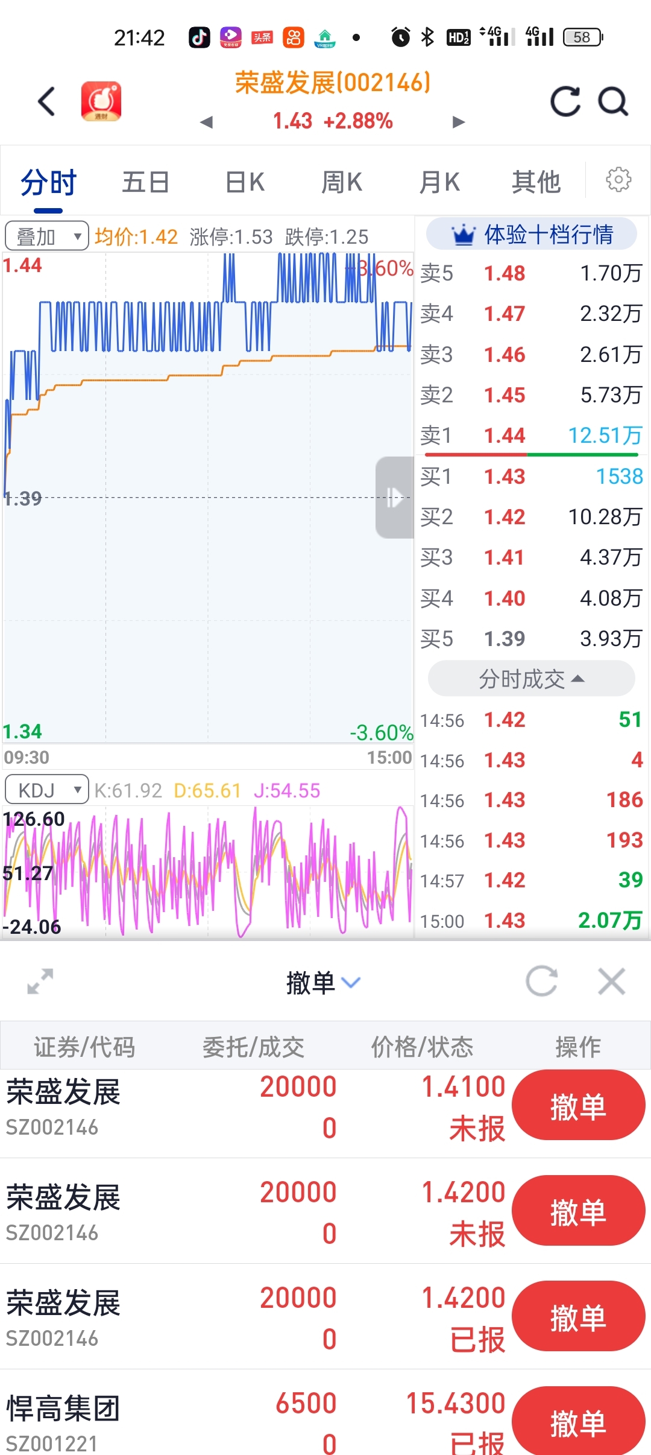651x1455 pixels.
Task: Tap crown icon for ten-level quotes
Action: (x=464, y=235)
